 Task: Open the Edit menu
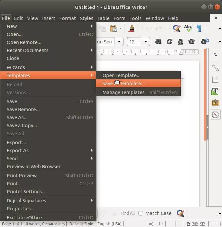[x=18, y=18]
